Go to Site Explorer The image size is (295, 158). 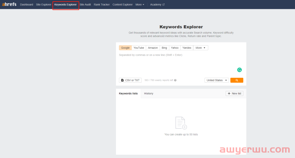(x=44, y=5)
